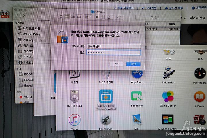The width and height of the screenshot is (207, 138).
Task: Select the 빨간색 red tag
Action: coord(26,97)
